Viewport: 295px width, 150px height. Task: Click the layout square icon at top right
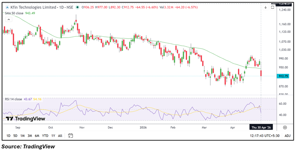(x=272, y=7)
